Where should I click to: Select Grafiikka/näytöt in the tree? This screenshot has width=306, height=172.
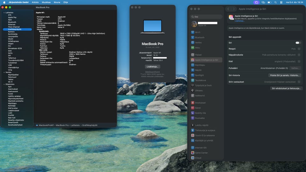[x=17, y=29]
